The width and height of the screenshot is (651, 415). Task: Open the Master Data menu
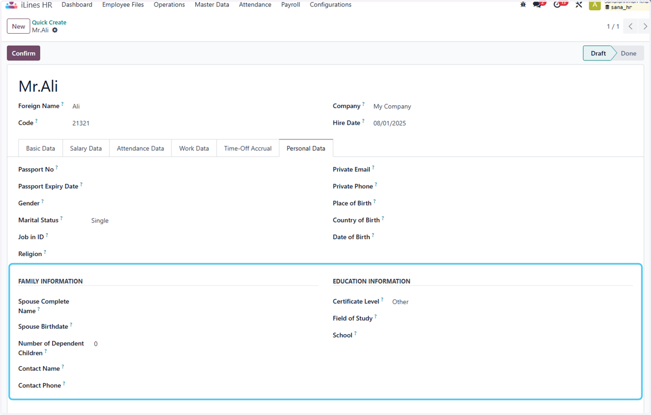pyautogui.click(x=212, y=5)
